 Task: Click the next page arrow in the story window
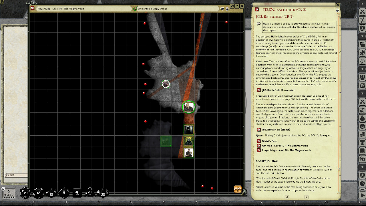pos(306,197)
